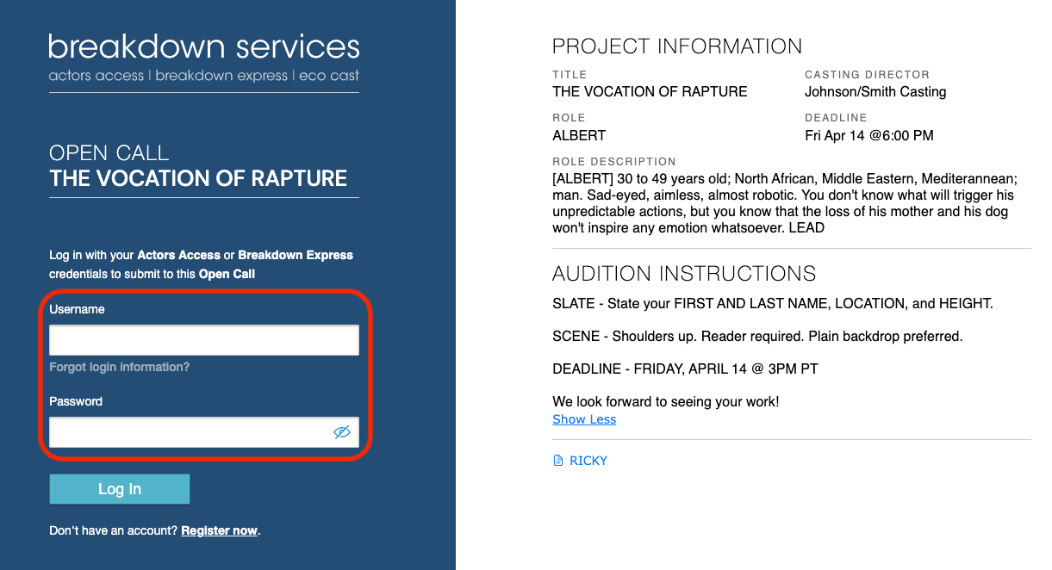Toggle password visibility eye icon

click(x=342, y=432)
